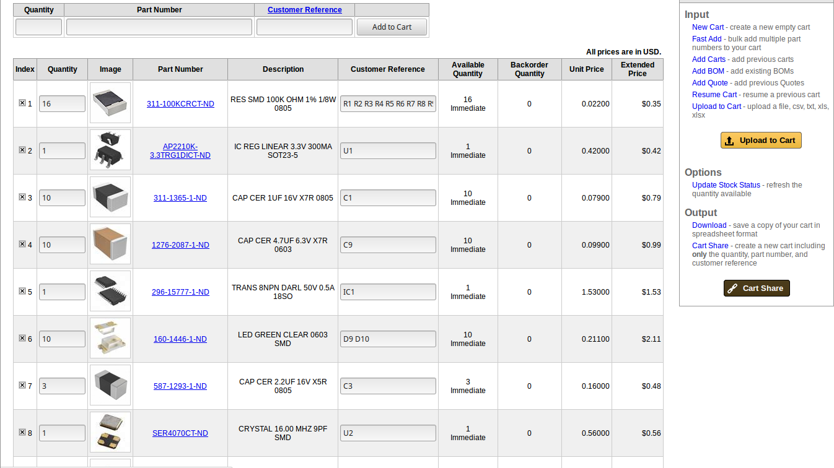Toggle the selection box for row 2
Viewport: 834px width, 468px height.
pos(22,150)
